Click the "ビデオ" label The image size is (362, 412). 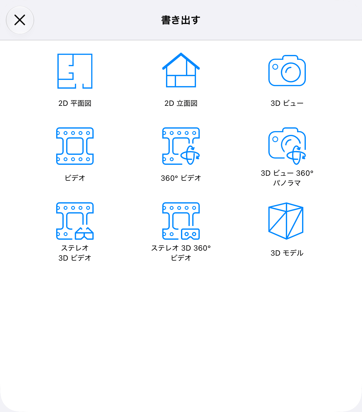coord(75,178)
